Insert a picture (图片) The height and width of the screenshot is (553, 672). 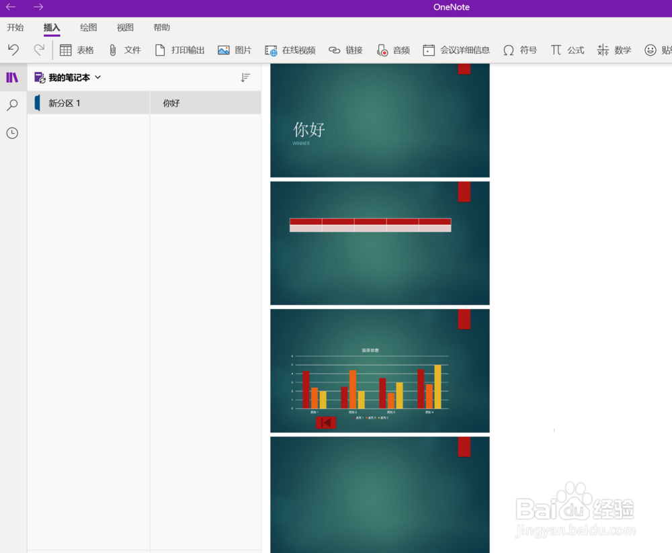(x=234, y=50)
